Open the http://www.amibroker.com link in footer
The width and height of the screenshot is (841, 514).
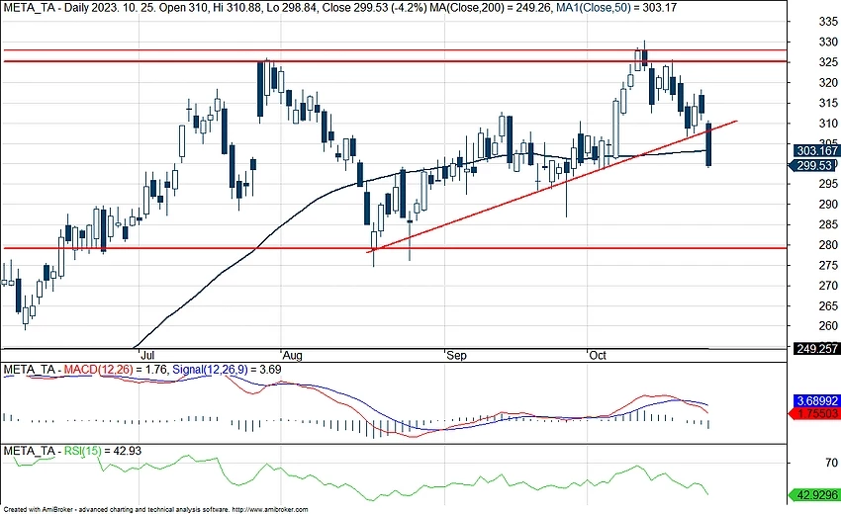pos(271,510)
